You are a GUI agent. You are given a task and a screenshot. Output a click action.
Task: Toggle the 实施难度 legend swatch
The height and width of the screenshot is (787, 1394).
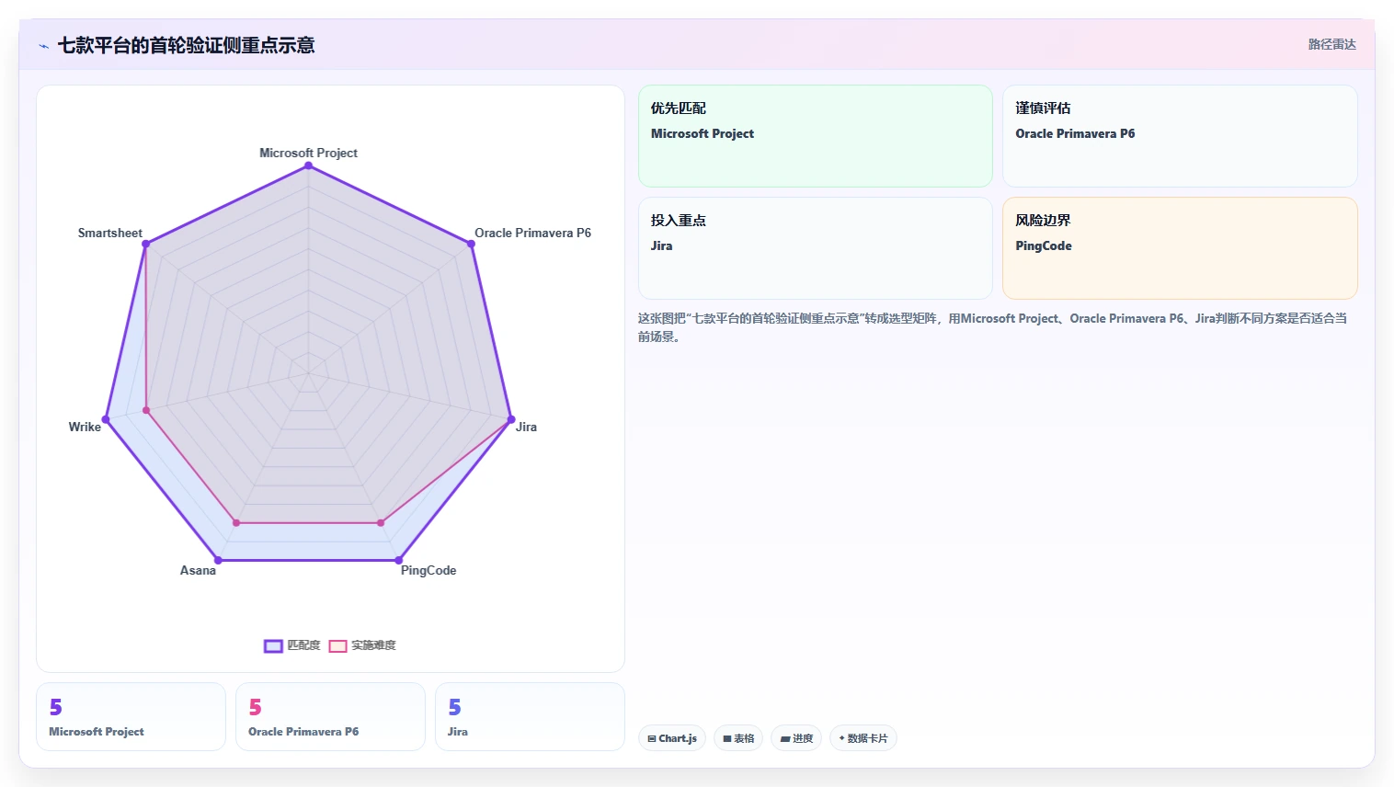click(337, 645)
